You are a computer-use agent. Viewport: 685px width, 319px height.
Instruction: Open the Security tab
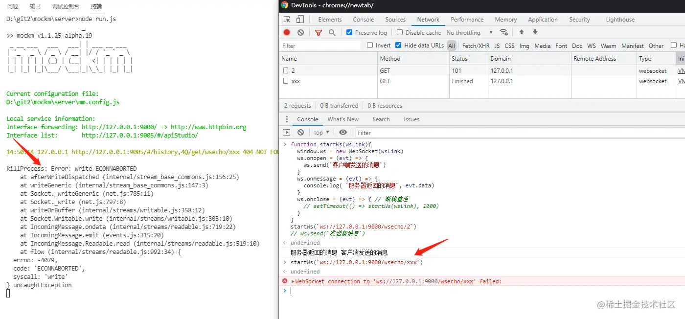[579, 20]
